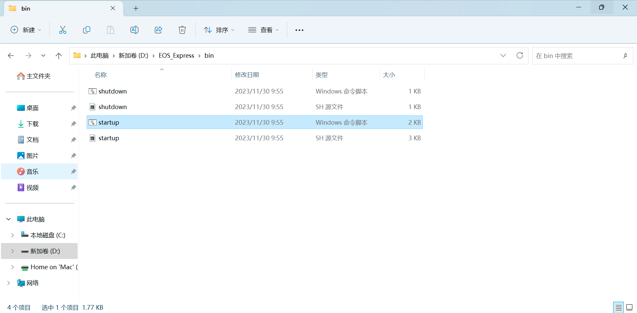This screenshot has height=313, width=637.
Task: Delete the selected startup script
Action: click(x=182, y=30)
